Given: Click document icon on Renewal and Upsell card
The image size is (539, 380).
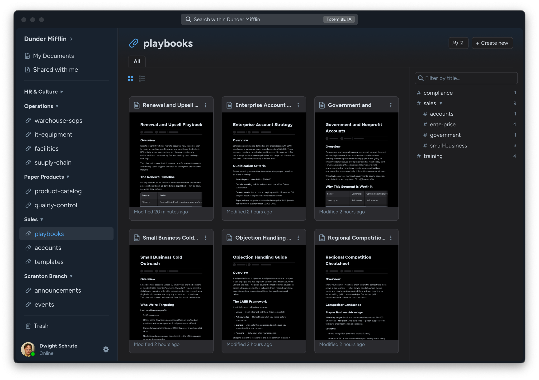Looking at the screenshot, I should 137,105.
